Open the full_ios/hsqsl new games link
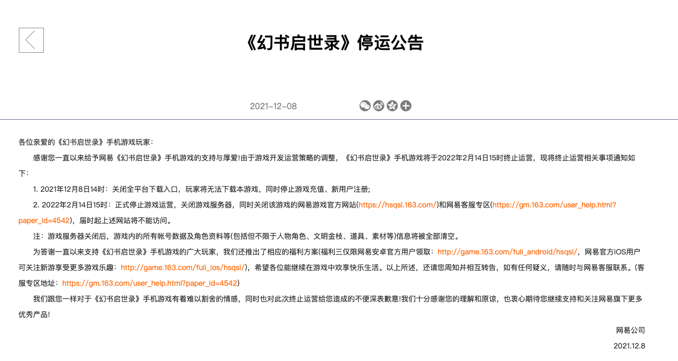Screen dimensions: 678x361 (x=183, y=267)
